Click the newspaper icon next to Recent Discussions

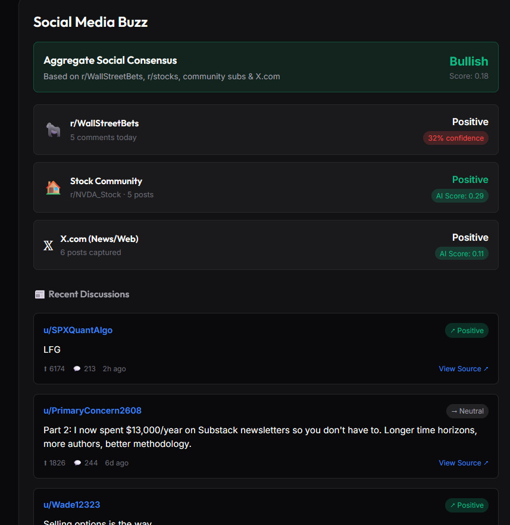[x=40, y=294]
